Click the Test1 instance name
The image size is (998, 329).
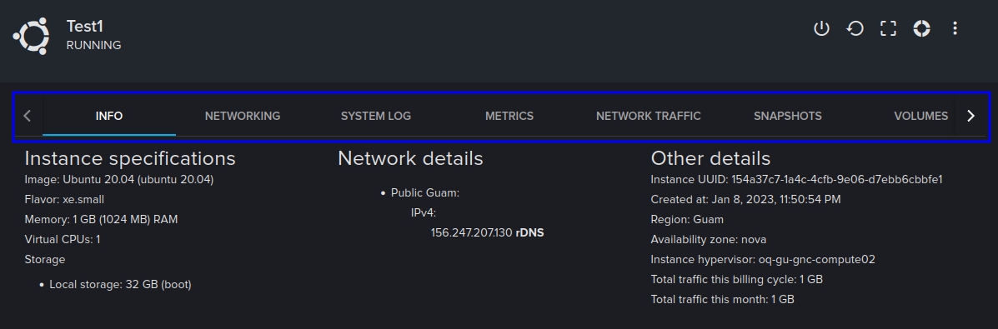coord(85,26)
